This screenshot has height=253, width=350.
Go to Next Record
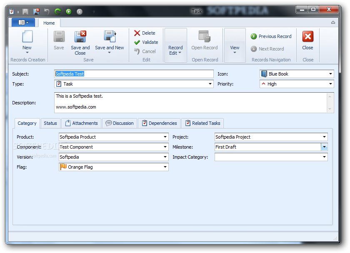267,49
